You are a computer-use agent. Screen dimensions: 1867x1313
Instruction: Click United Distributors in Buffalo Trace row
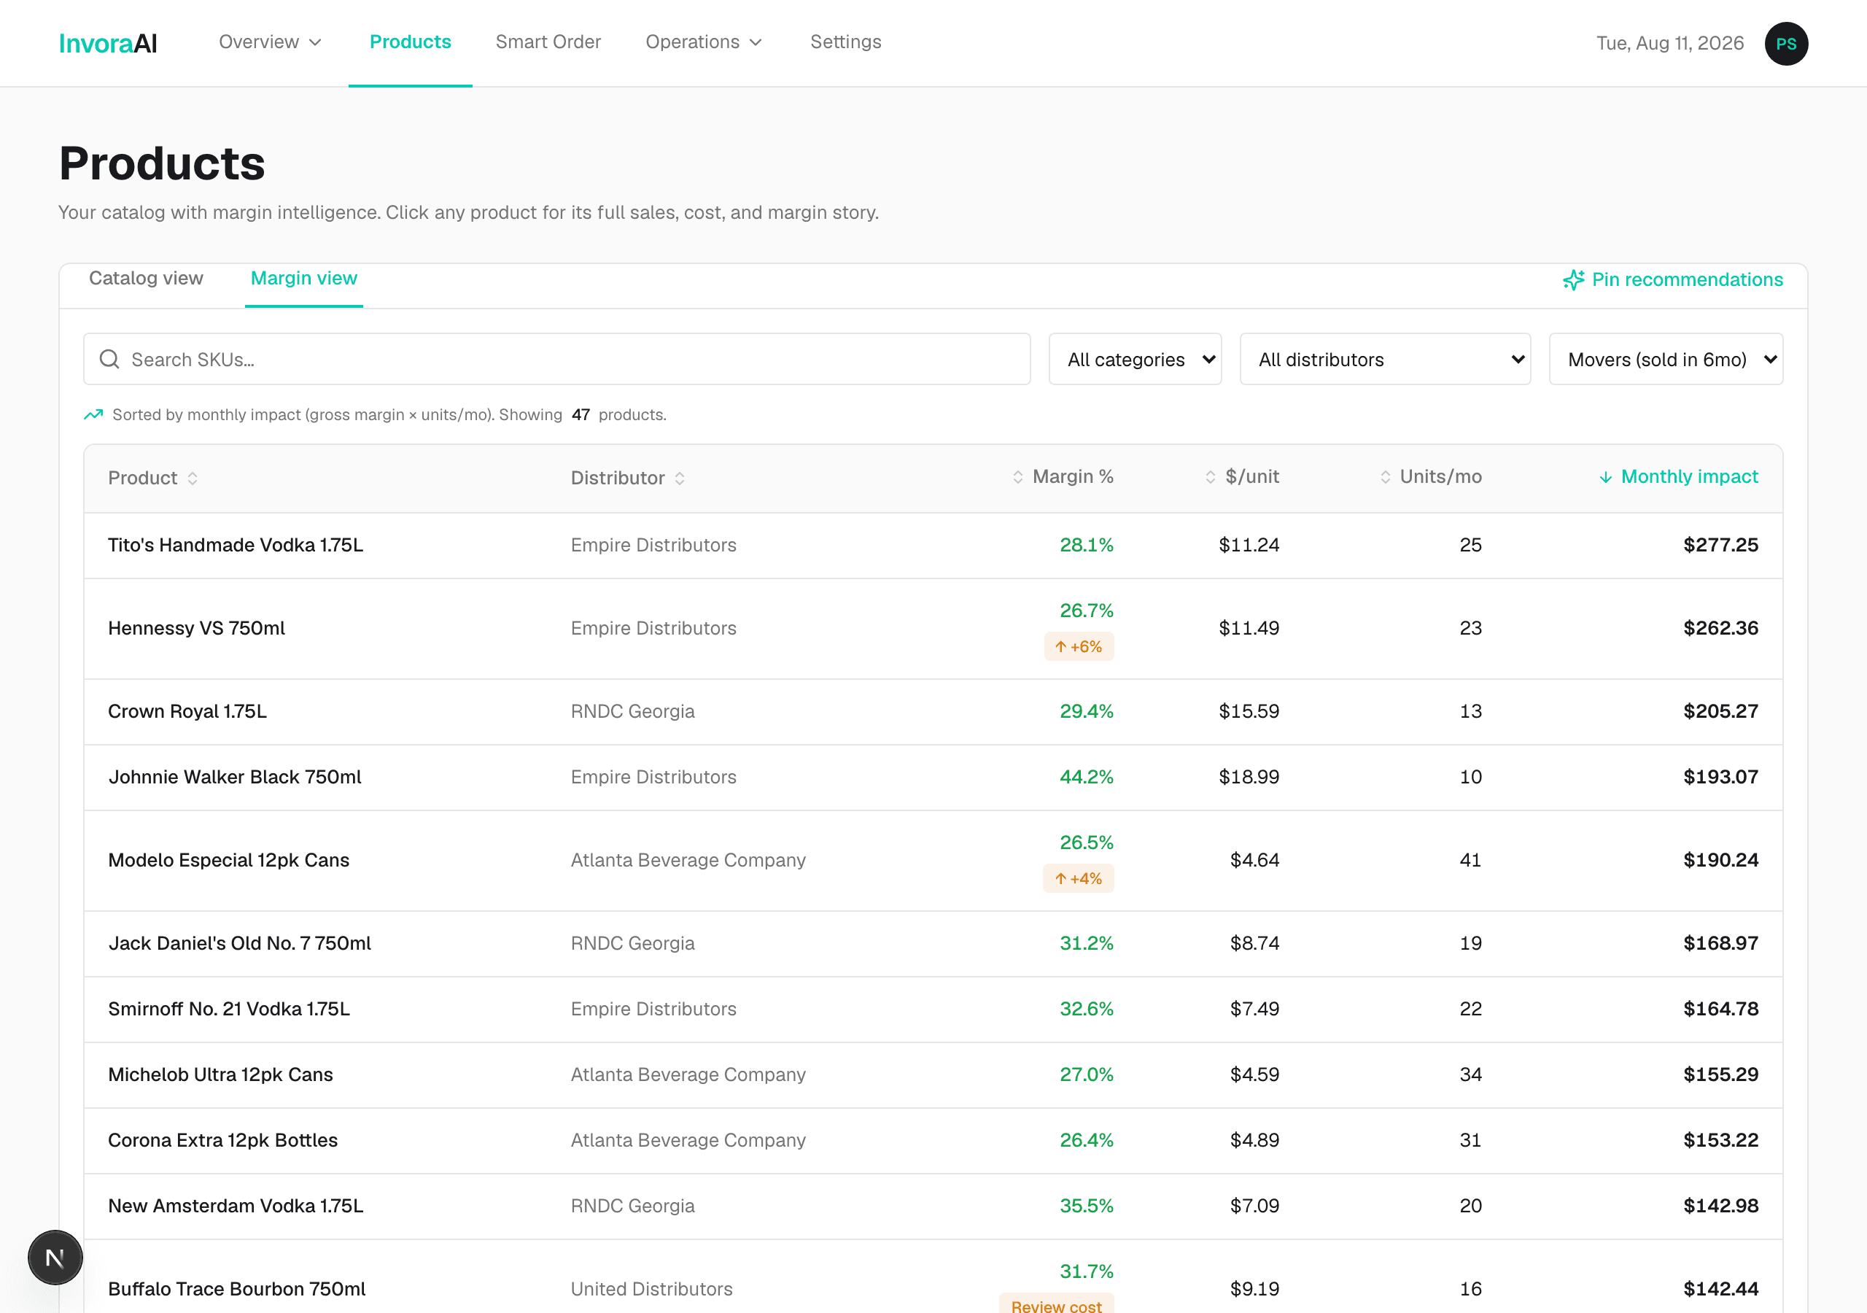click(x=651, y=1289)
